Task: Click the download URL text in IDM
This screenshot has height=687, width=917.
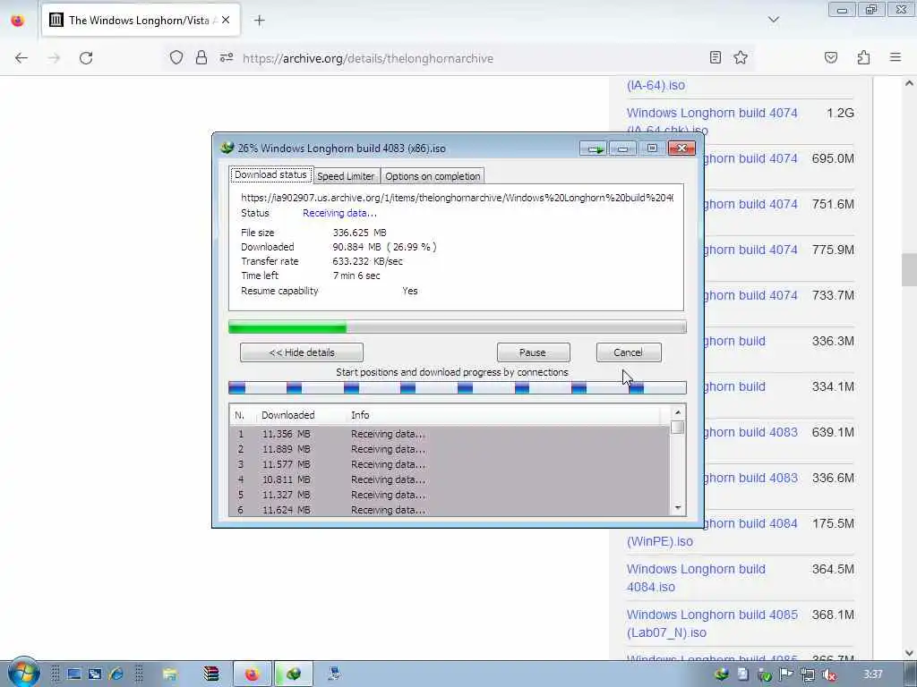Action: coord(457,198)
